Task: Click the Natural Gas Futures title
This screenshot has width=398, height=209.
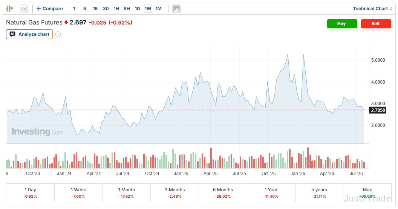Action: [34, 22]
